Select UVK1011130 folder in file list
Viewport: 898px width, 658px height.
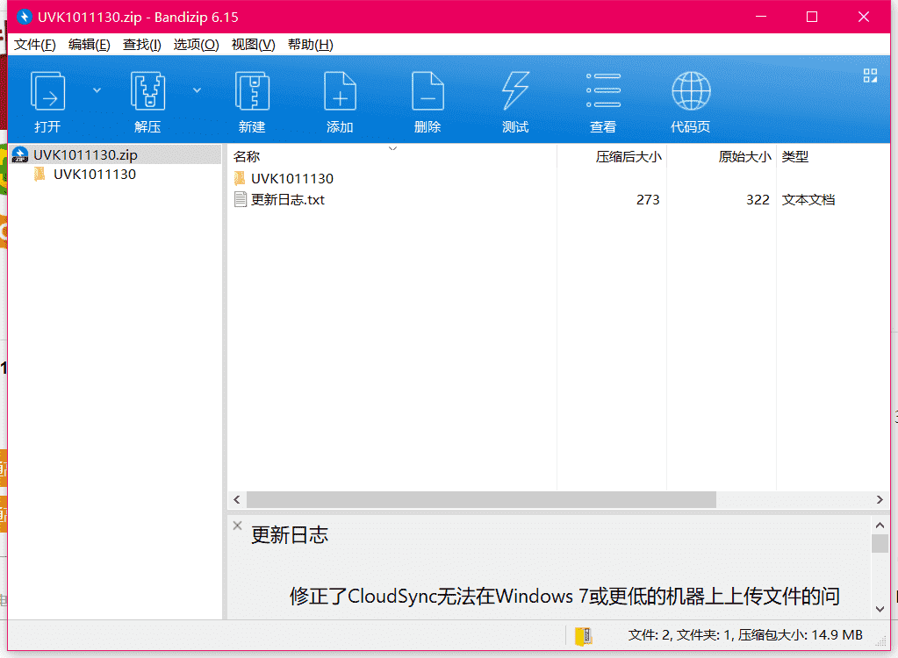click(x=292, y=178)
